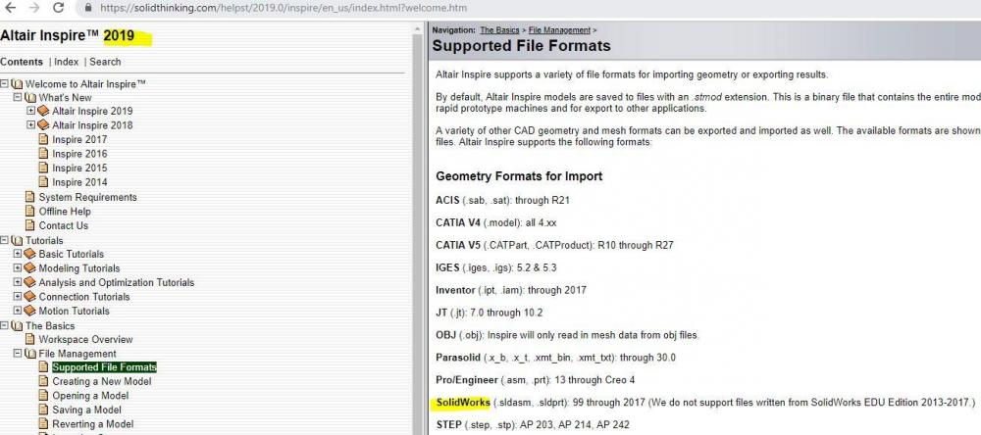Viewport: 981px width, 435px height.
Task: Follow File Management breadcrumb link
Action: [x=559, y=30]
